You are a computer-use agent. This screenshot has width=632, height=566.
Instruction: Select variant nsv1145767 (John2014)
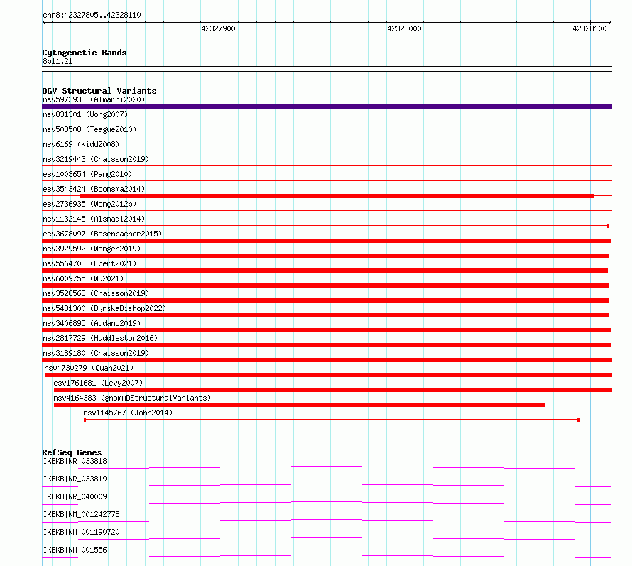pos(128,413)
